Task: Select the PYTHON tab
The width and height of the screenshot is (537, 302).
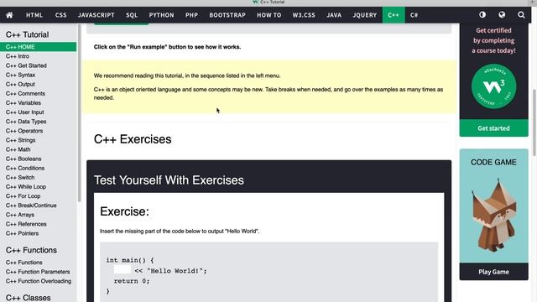Action: [x=161, y=15]
